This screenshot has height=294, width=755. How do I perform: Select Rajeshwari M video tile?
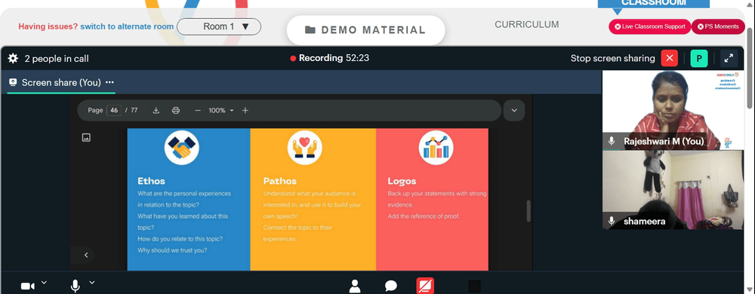[x=673, y=111]
